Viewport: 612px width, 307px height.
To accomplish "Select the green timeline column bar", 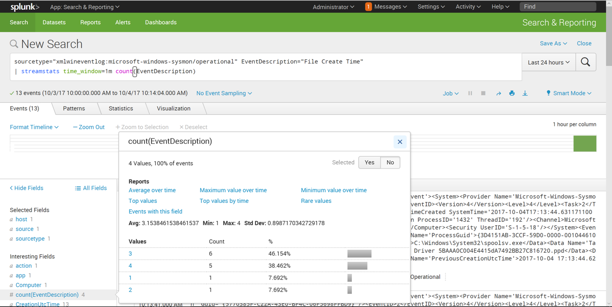I will tap(585, 144).
